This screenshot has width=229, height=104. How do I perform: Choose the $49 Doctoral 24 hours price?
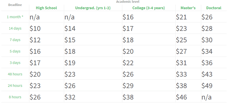point(207,86)
